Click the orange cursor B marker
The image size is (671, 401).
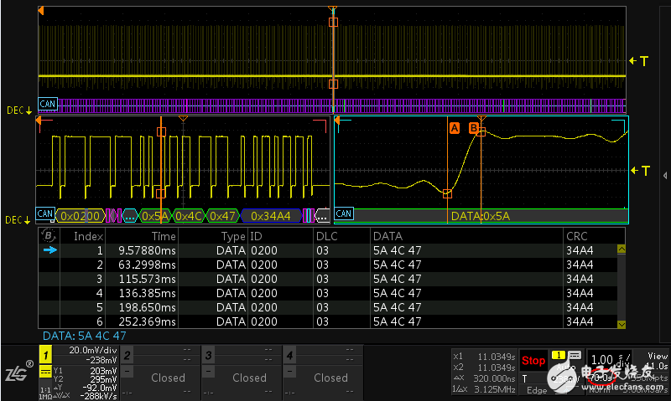(x=473, y=128)
